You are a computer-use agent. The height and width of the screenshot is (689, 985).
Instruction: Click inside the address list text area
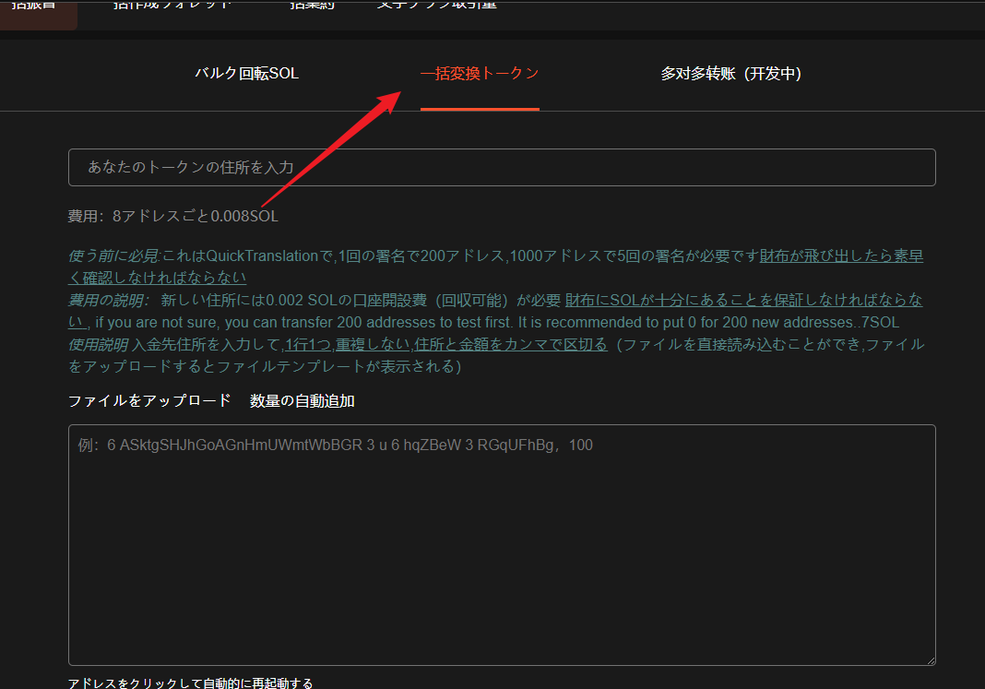click(x=502, y=544)
